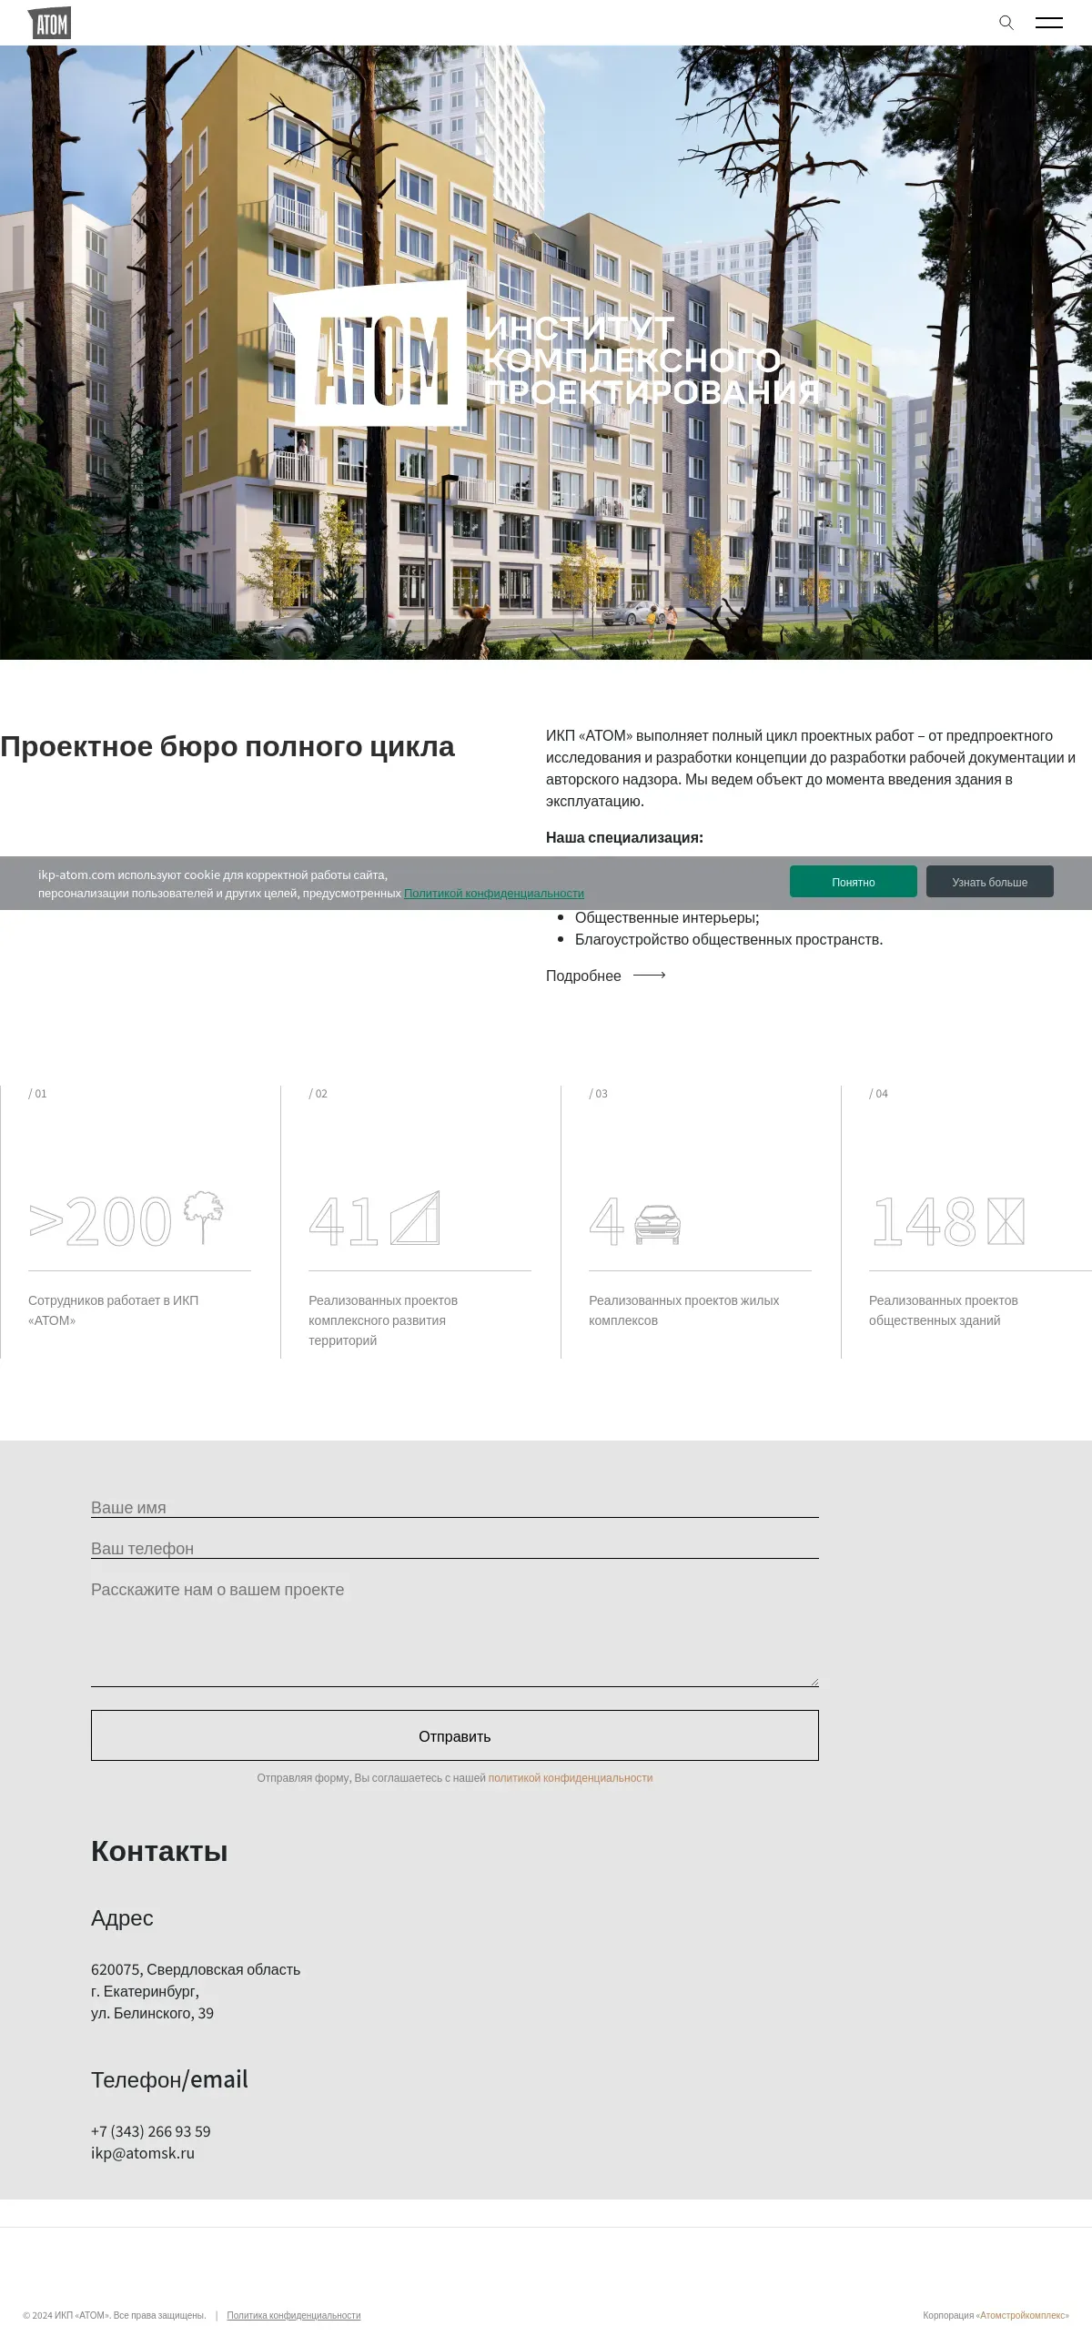This screenshot has width=1092, height=2346.
Task: Click list item Общественные интерьеры;
Action: pyautogui.click(x=667, y=917)
